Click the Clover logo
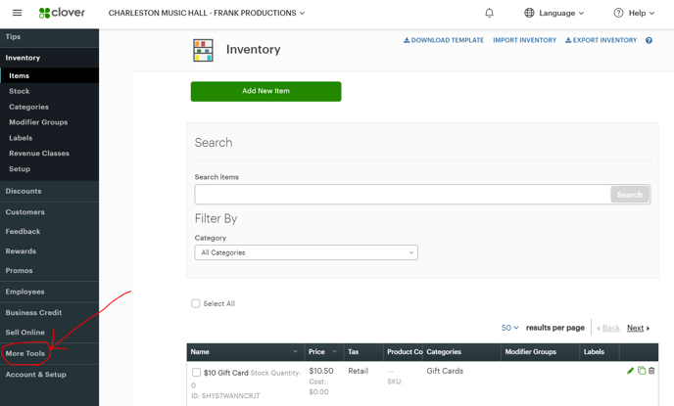The height and width of the screenshot is (406, 674). (x=62, y=13)
